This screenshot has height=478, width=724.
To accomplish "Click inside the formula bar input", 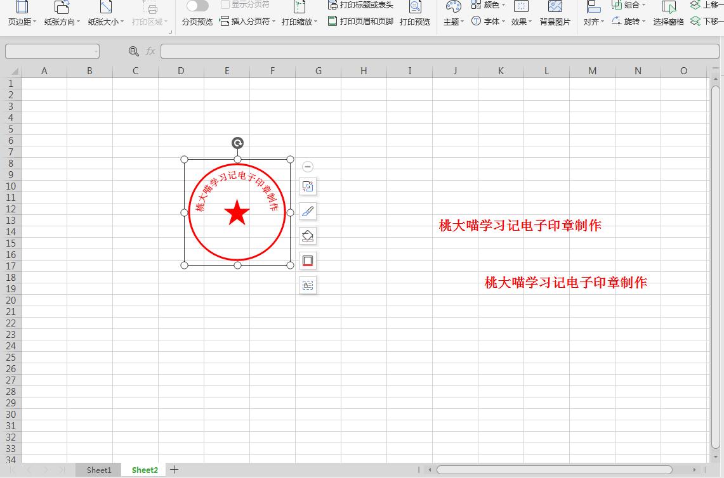I will click(438, 51).
